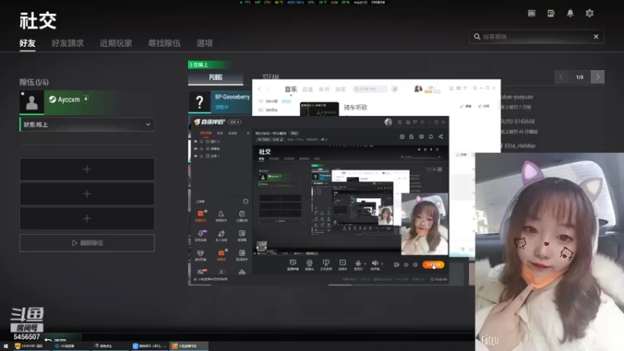
Task: Open the 探索 tab in music player
Action: 341,89
